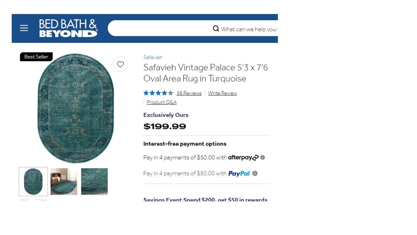Click the Bed Bath & Beyond logo
The width and height of the screenshot is (417, 235).
68,28
